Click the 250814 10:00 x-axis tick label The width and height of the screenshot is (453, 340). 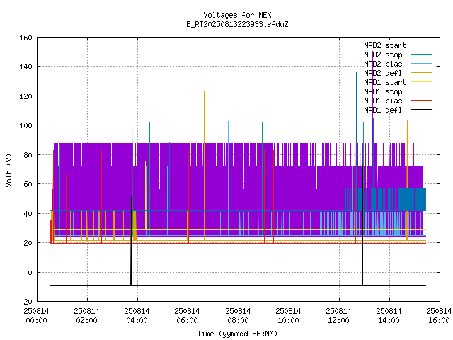tap(288, 316)
